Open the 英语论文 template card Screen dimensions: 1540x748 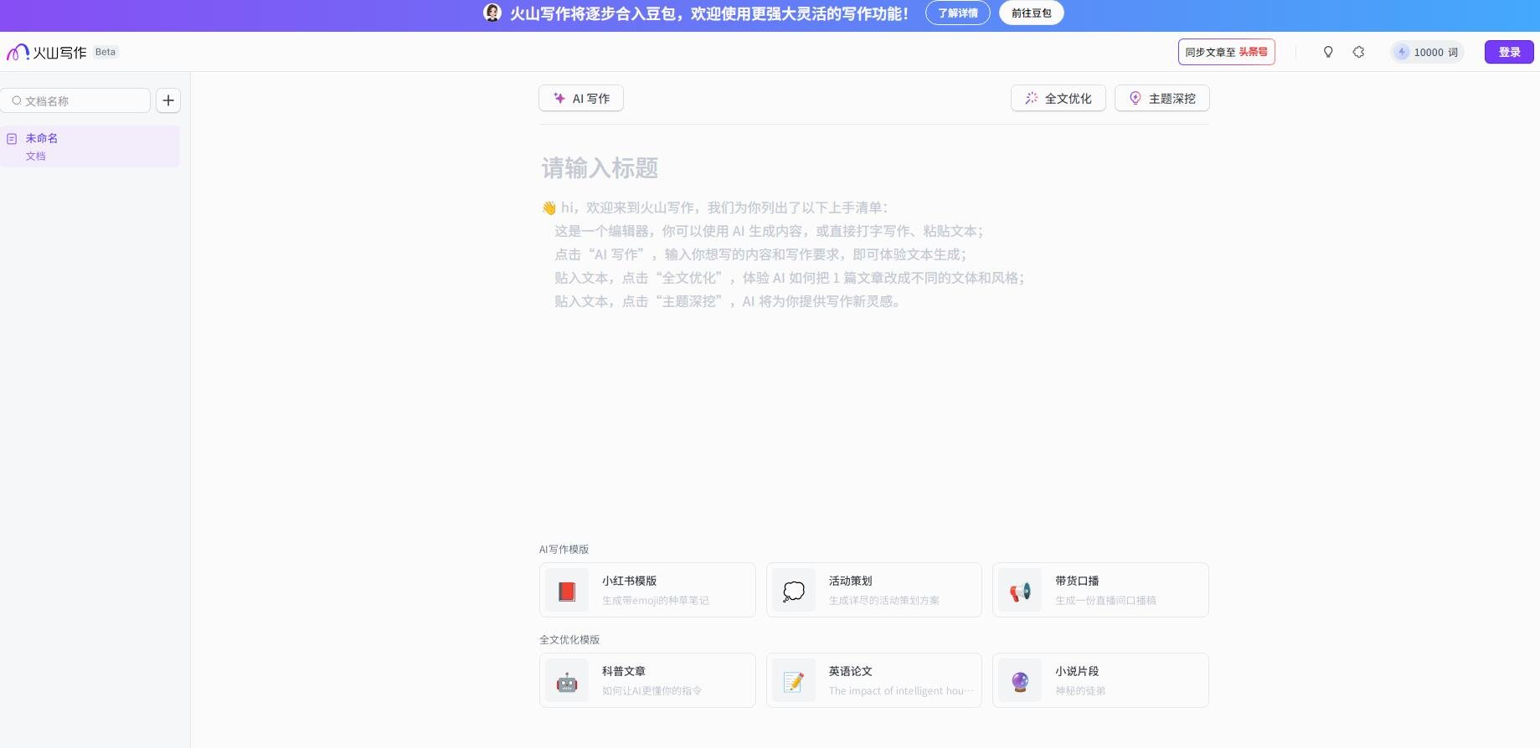[873, 680]
